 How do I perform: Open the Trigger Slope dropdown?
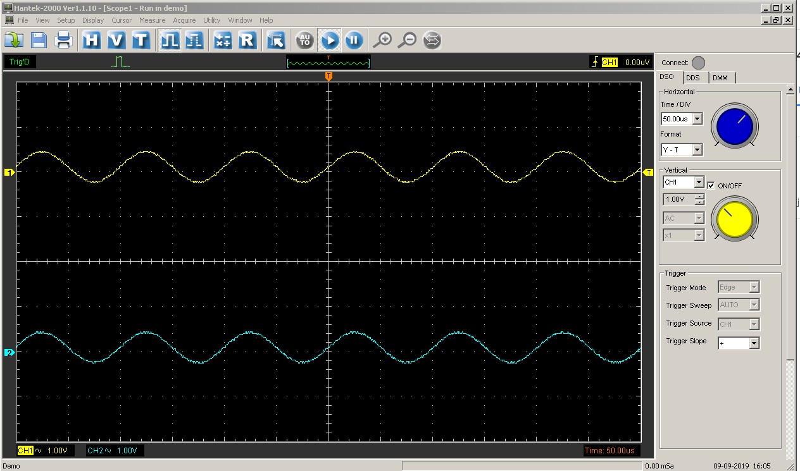coord(753,343)
